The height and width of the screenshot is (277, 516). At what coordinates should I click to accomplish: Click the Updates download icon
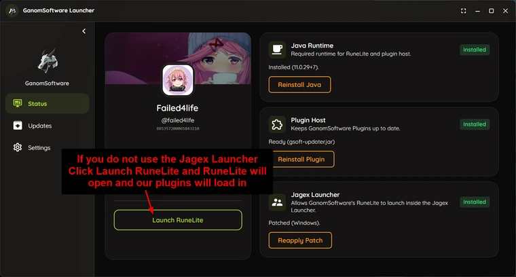click(18, 126)
